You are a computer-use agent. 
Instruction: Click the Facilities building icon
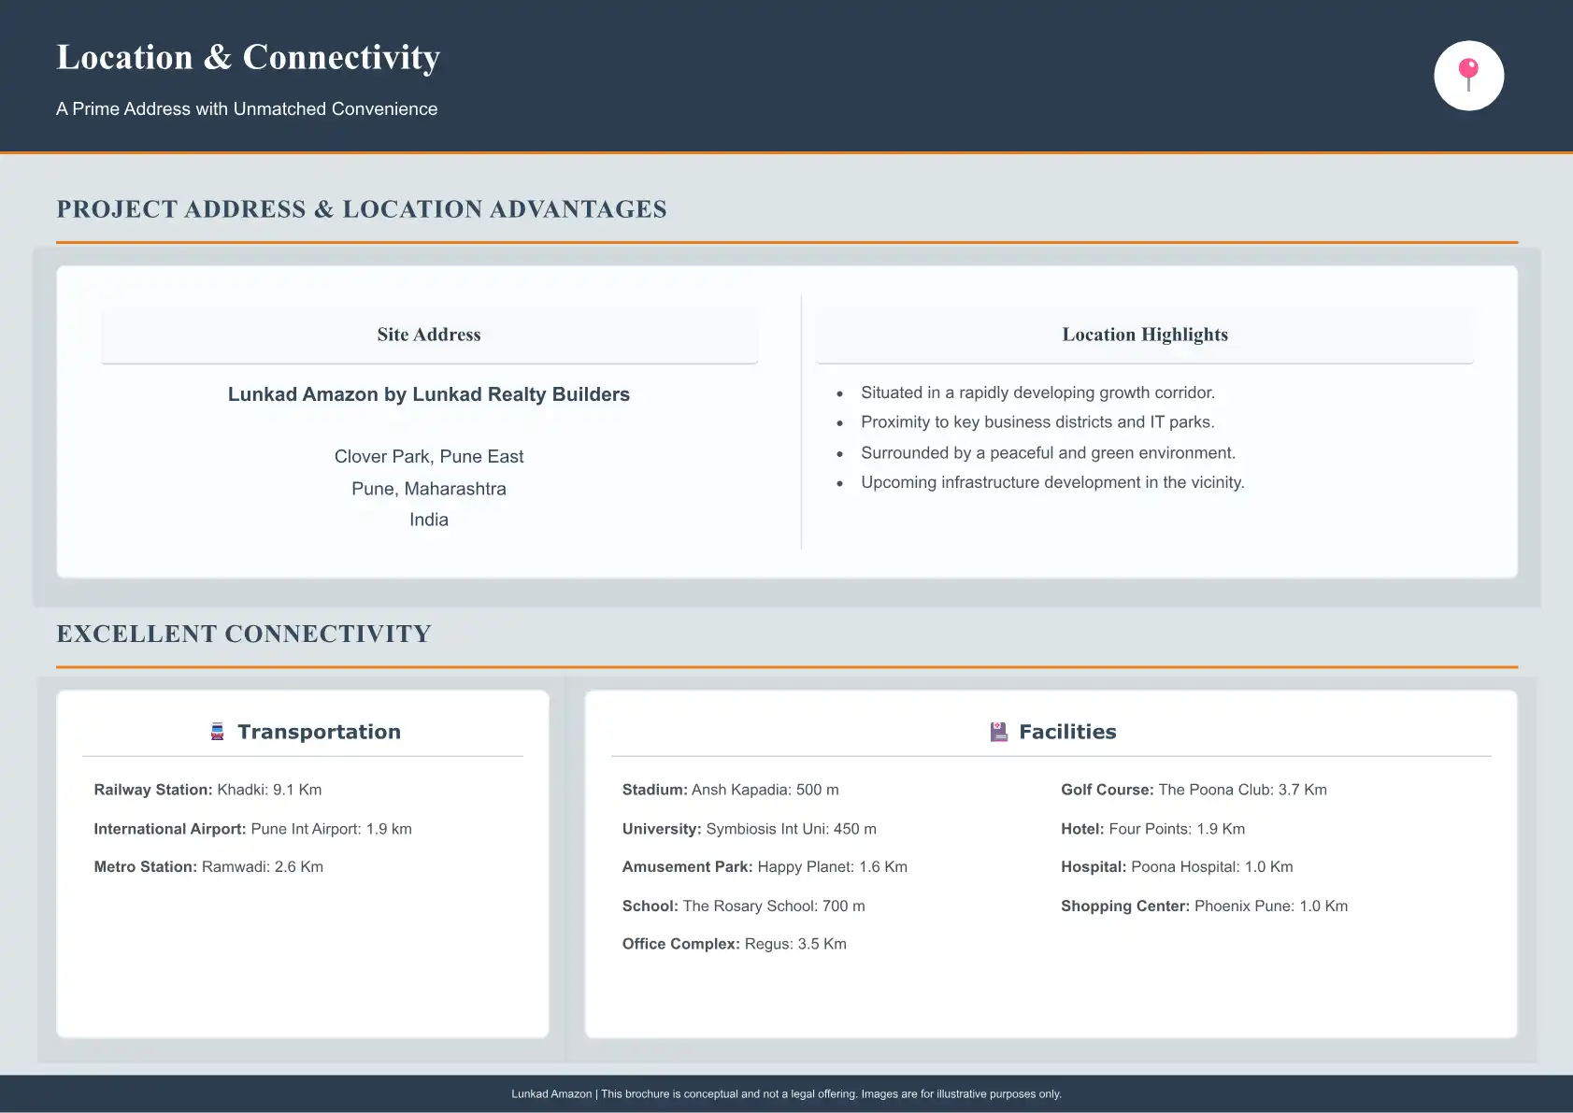coord(998,732)
